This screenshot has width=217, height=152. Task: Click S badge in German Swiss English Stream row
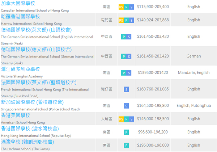click(129, 37)
